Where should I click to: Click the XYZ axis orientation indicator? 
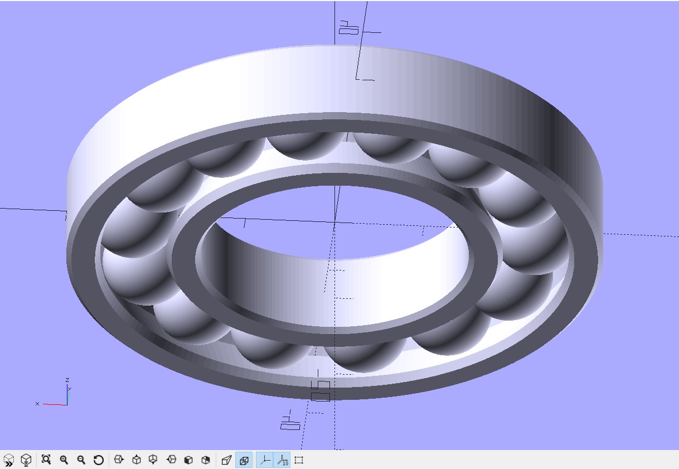53,394
